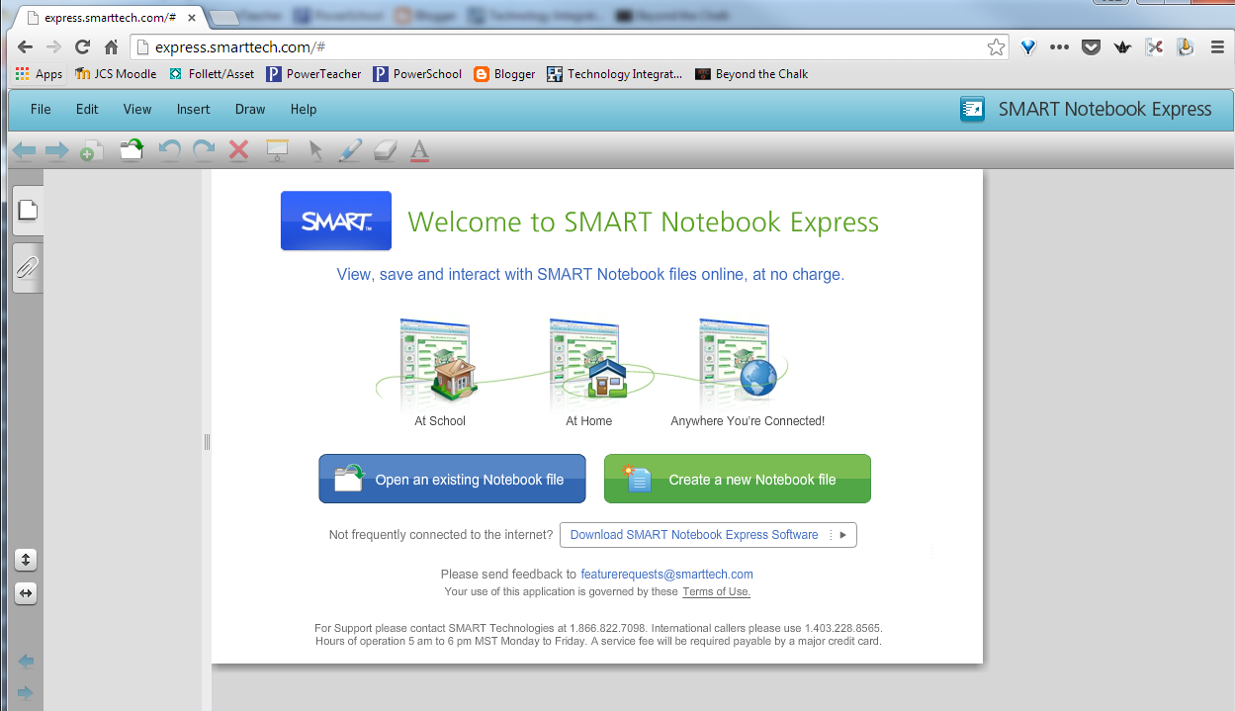Open the PowerSchool bookmark

coord(417,74)
